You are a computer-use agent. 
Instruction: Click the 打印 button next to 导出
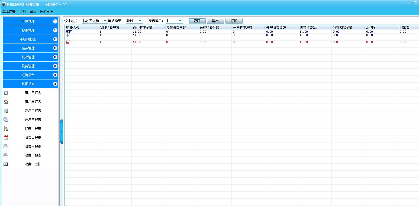pyautogui.click(x=234, y=21)
